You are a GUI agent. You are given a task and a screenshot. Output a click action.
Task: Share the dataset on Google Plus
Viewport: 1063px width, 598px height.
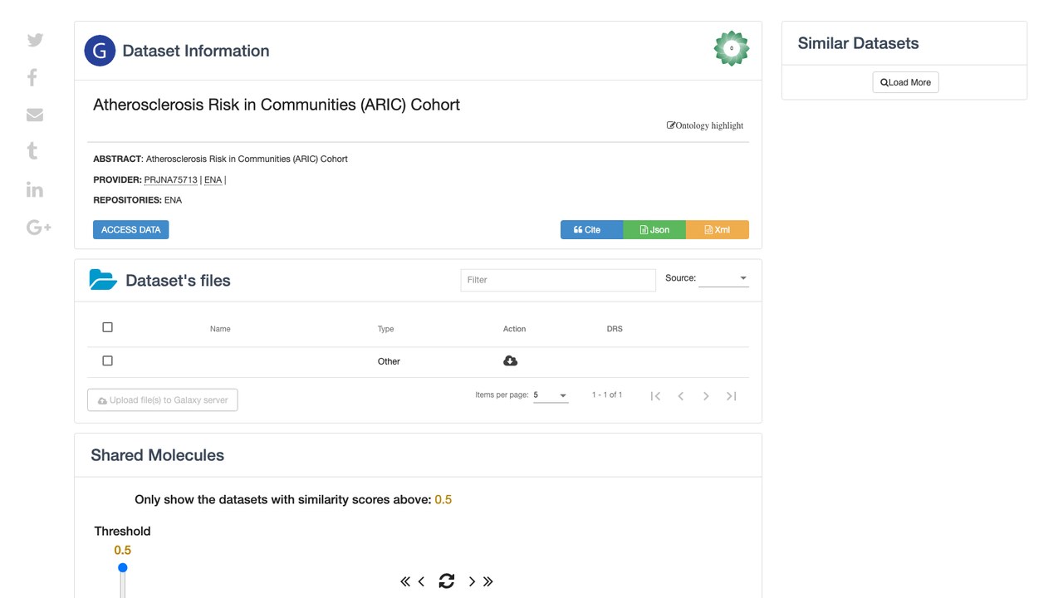(x=39, y=227)
